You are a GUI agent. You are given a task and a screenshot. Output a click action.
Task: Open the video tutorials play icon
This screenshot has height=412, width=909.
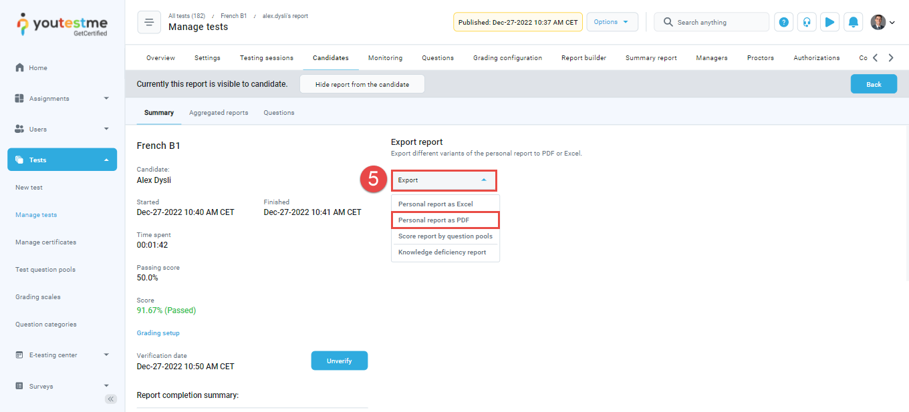click(x=830, y=22)
